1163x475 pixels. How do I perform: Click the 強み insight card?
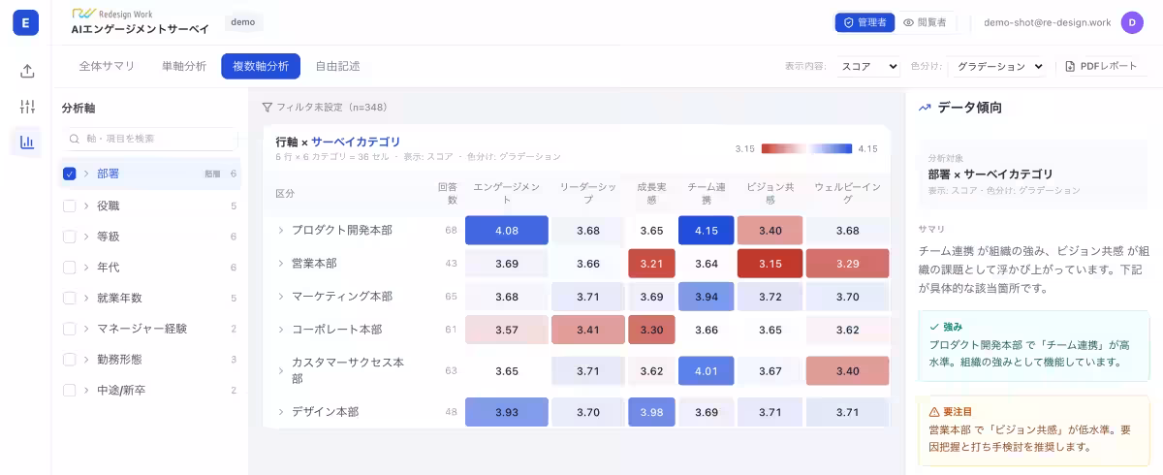(x=1034, y=345)
